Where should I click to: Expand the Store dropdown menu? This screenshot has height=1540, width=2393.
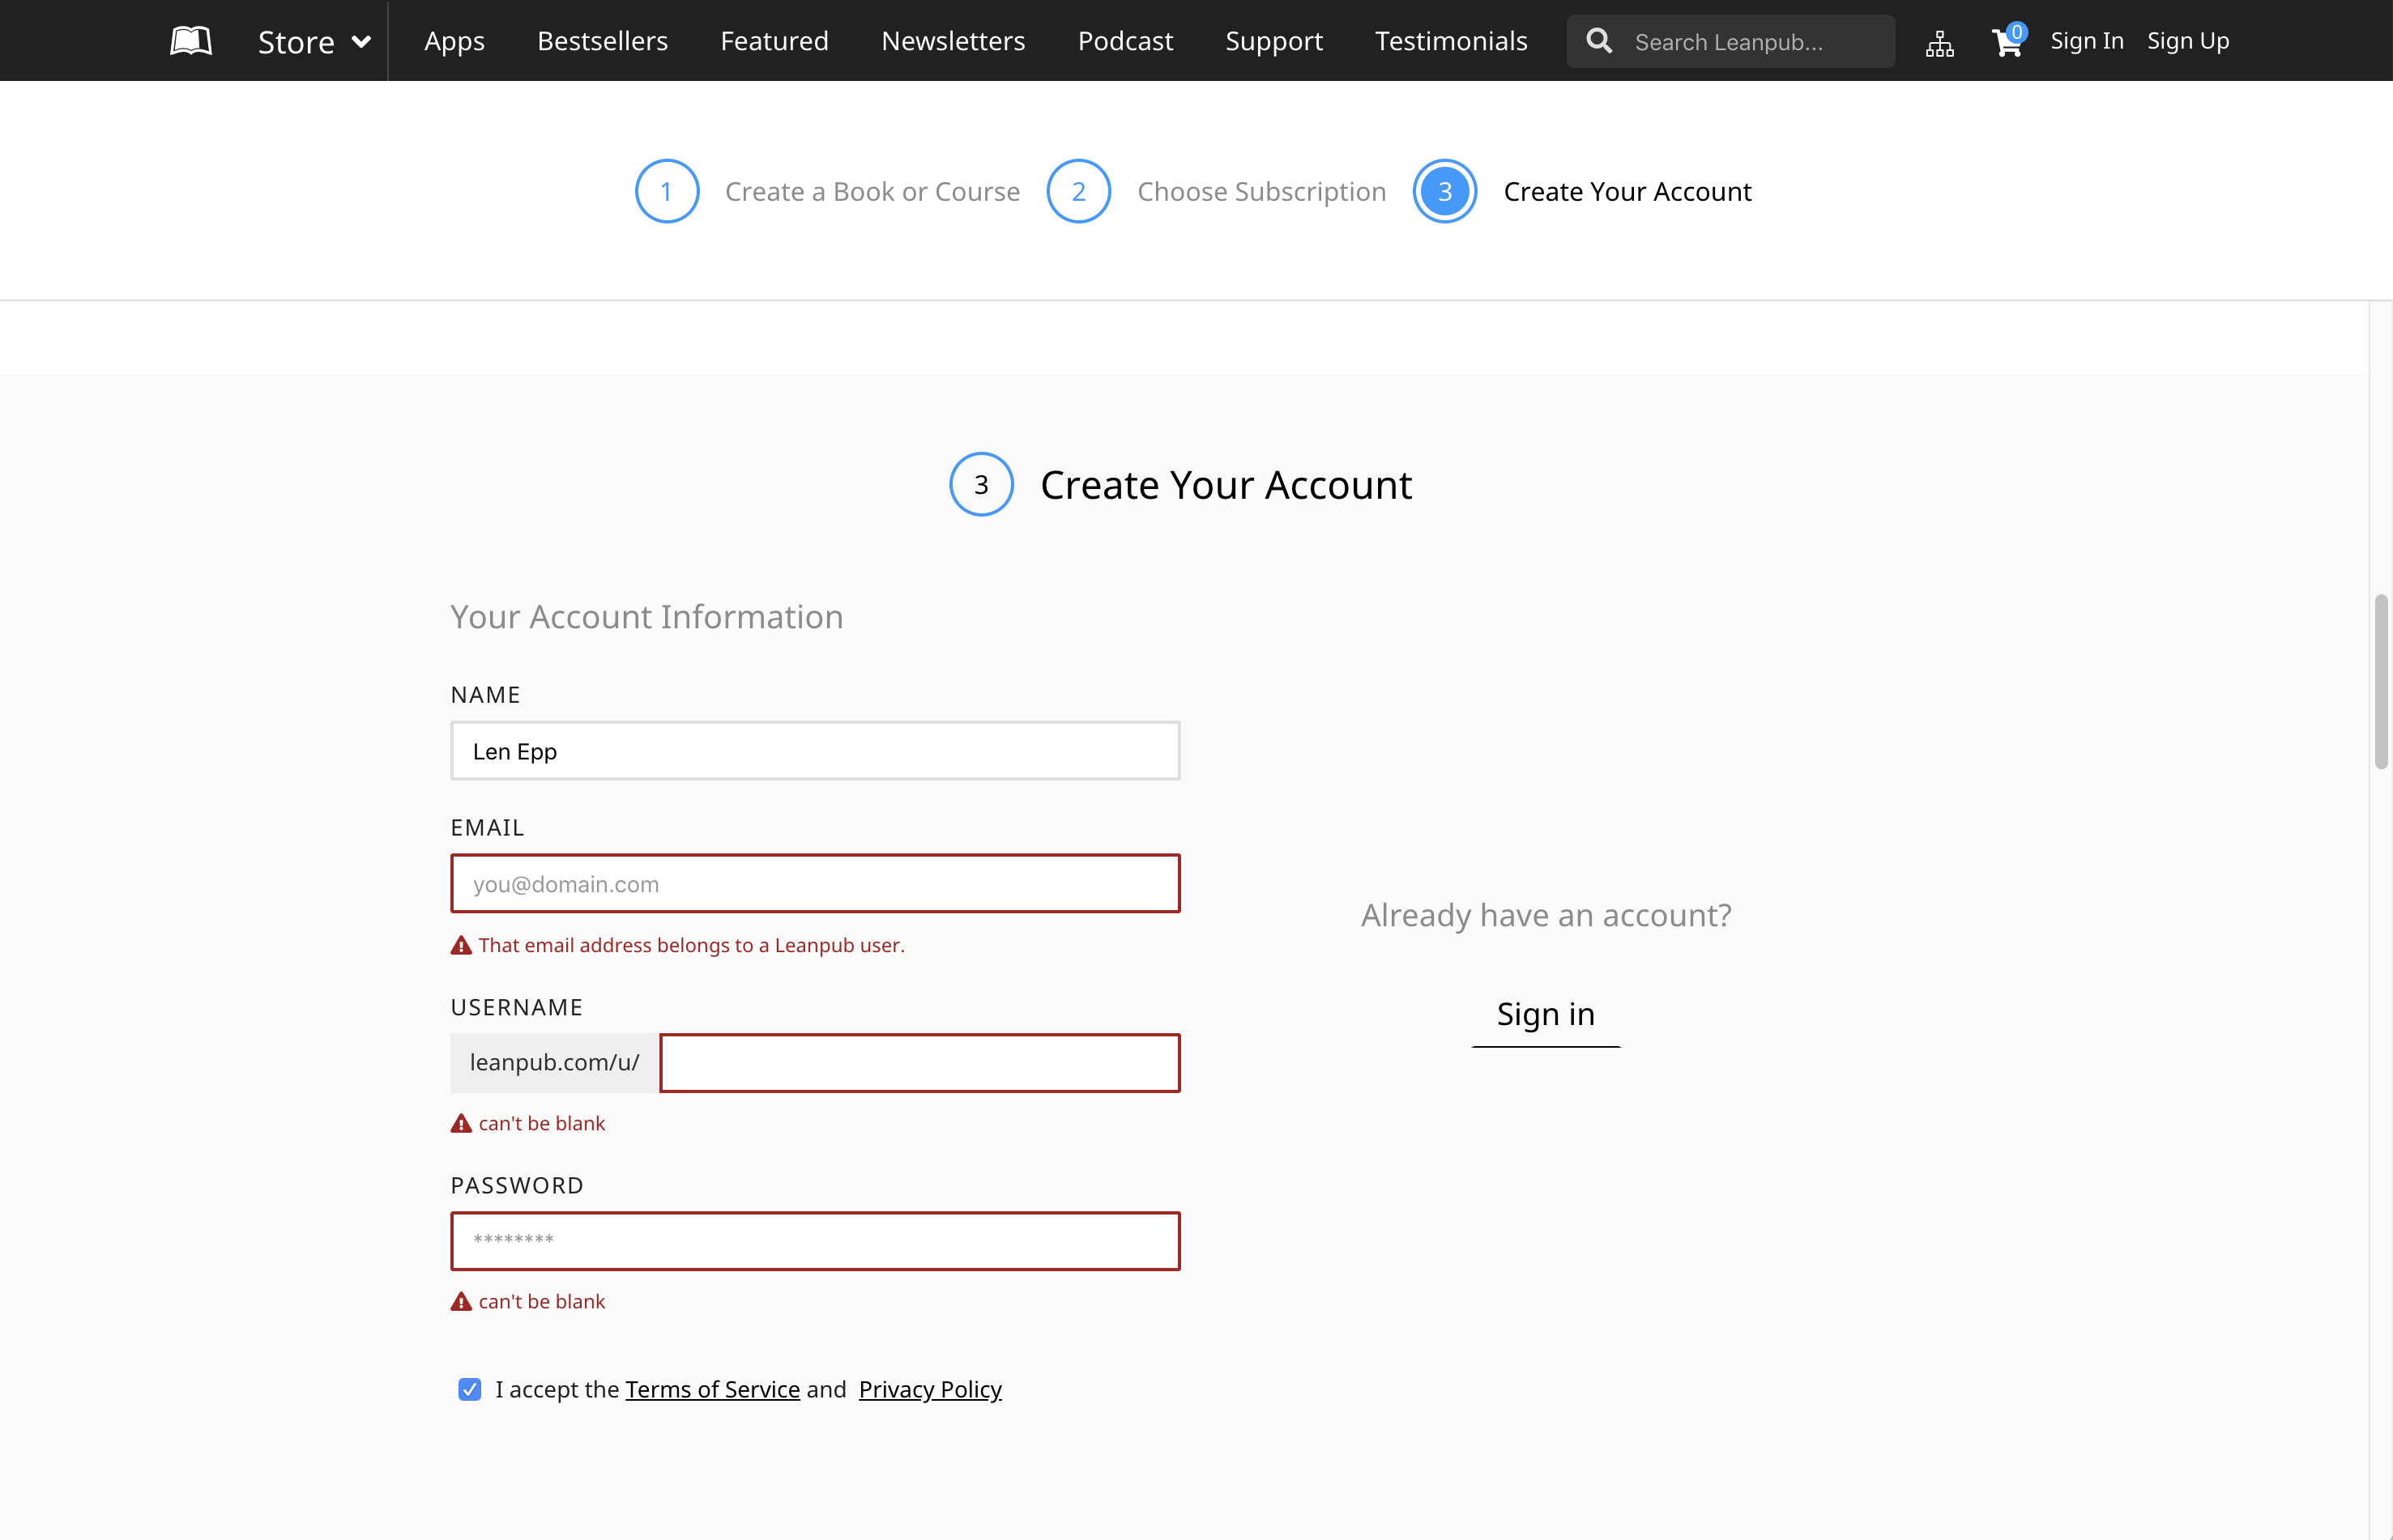click(315, 42)
